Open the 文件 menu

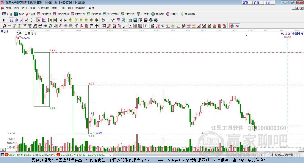[x=9, y=8]
